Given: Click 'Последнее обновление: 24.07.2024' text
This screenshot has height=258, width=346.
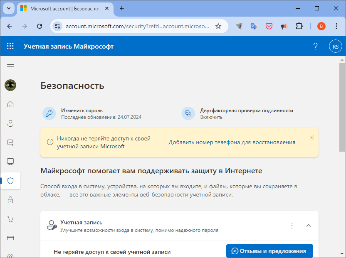Looking at the screenshot, I should 101,117.
